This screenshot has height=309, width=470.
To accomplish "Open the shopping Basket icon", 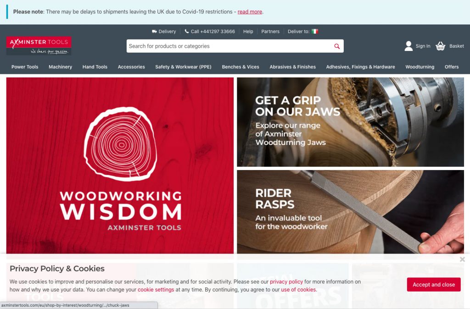I will coord(440,46).
